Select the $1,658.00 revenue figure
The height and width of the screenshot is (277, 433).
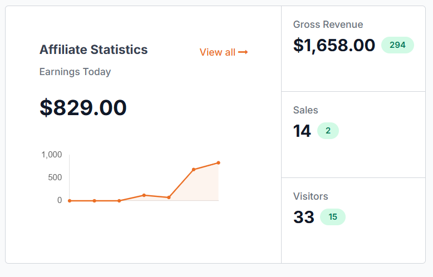pyautogui.click(x=334, y=45)
